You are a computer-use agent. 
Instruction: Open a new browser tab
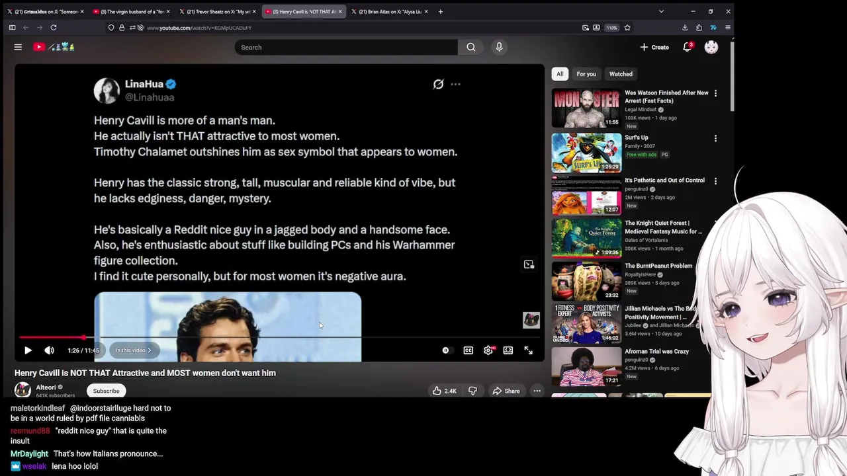coord(441,11)
